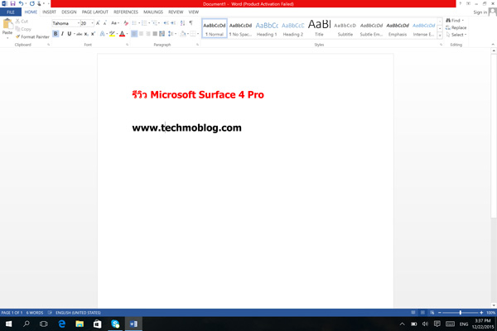Open the font color dropdown arrow
Screen dimensions: 497x331
point(127,34)
